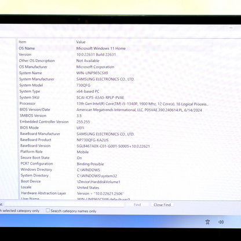Select the BaseBoard Product row
Viewport: 241px width, 241px height.
click(129, 140)
